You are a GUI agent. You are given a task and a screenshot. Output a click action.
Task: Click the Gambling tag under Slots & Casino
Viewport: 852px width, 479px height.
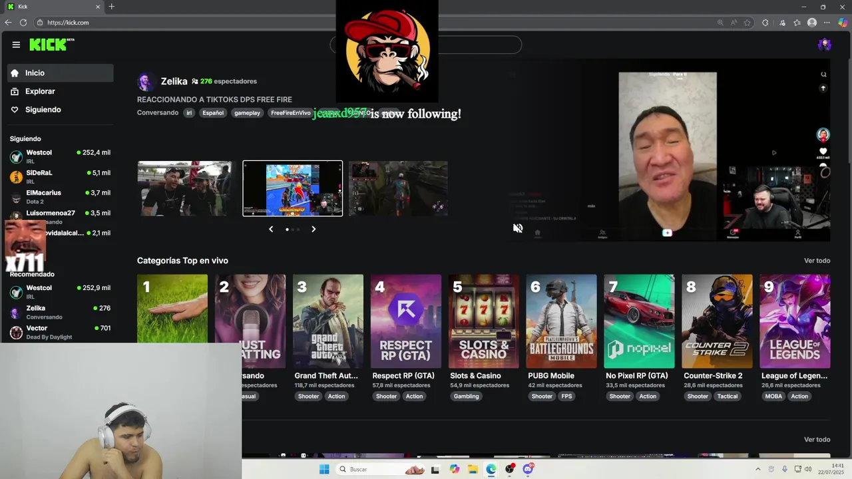click(466, 397)
